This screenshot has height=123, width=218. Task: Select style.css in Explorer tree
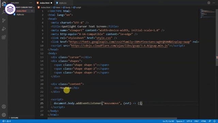coord(20,14)
